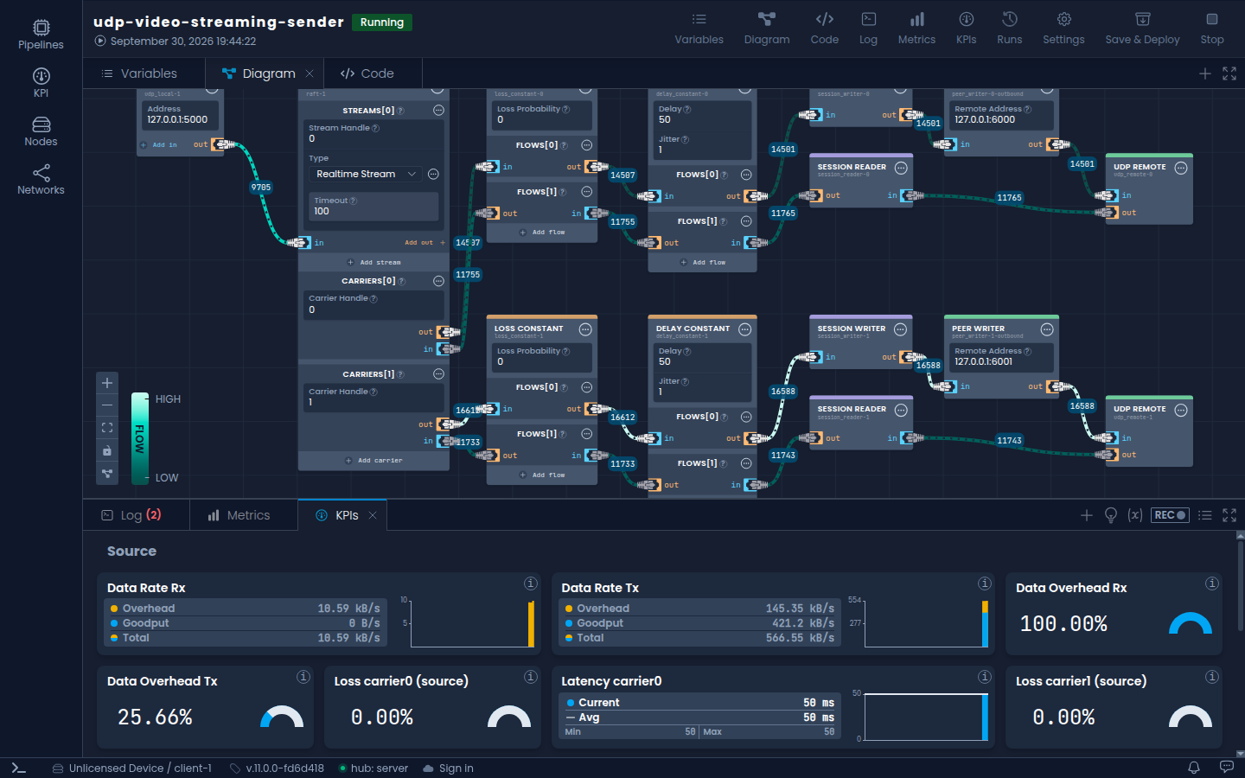Edit Remote Address 127.0.0.1:6001 field
This screenshot has height=778, width=1245.
1001,357
